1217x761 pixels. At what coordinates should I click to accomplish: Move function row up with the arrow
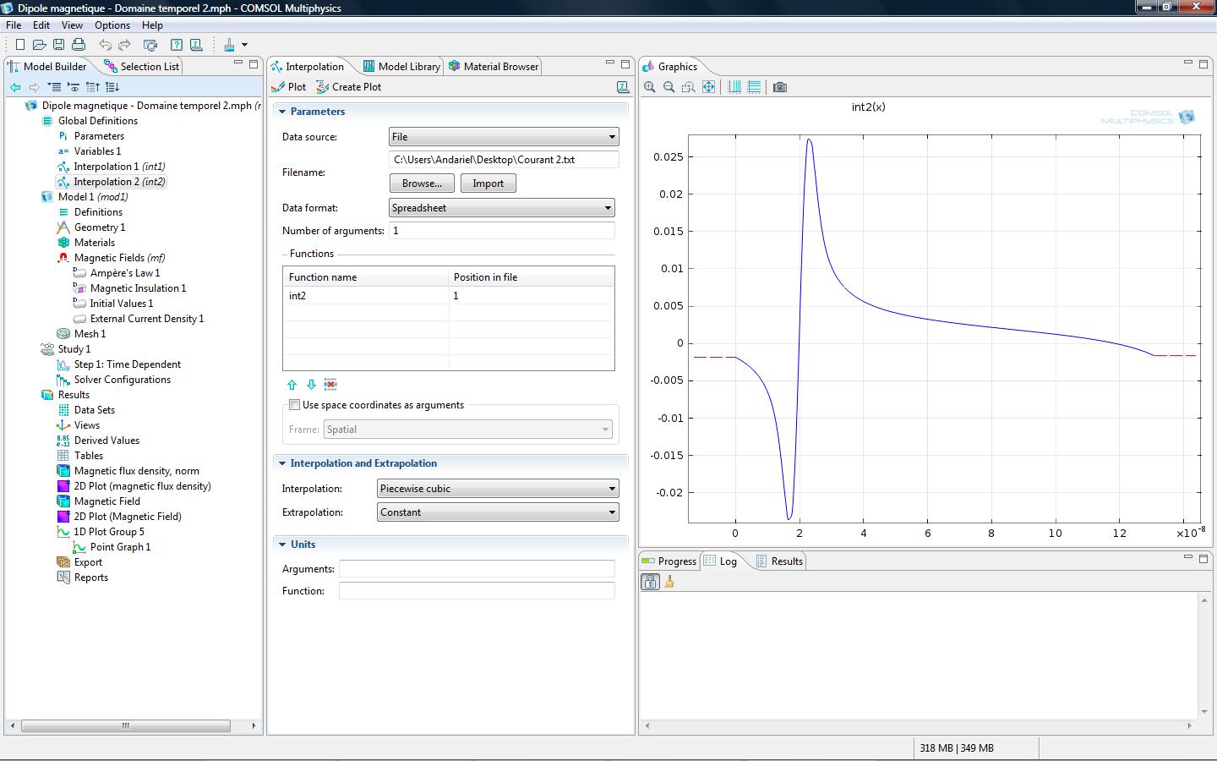pos(292,385)
